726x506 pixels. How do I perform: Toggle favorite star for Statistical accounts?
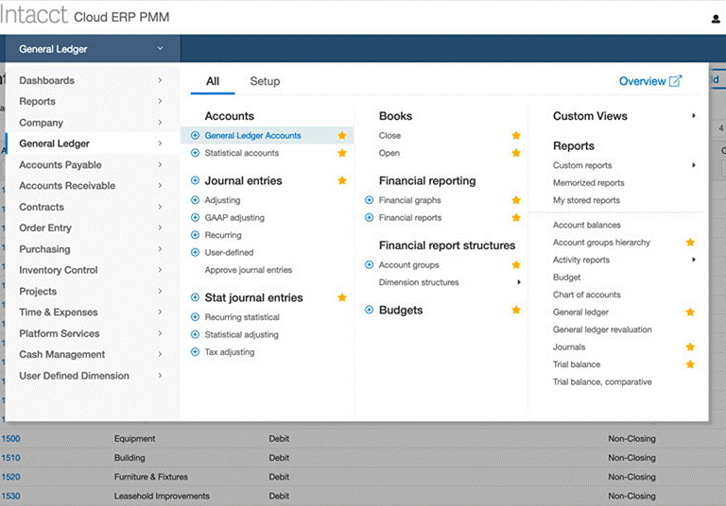[342, 153]
